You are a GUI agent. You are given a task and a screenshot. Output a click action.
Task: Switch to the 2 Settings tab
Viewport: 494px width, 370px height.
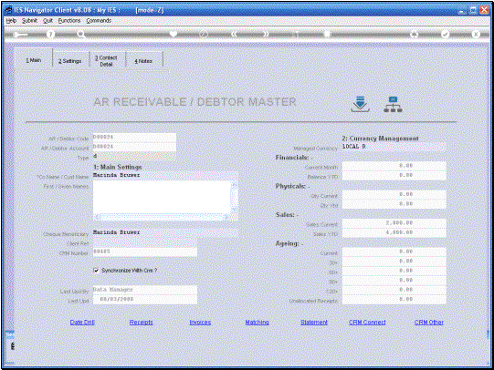tap(70, 61)
